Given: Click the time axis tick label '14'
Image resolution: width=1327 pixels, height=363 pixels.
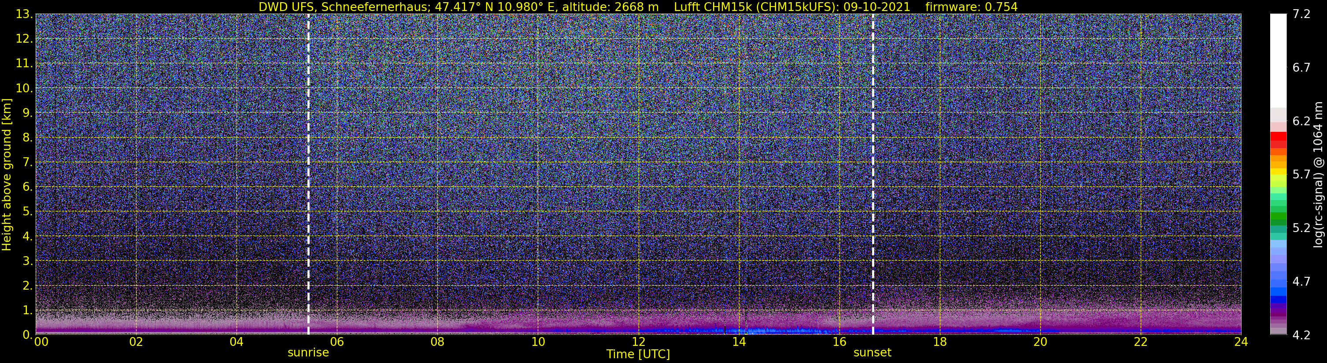Looking at the screenshot, I should pos(739,342).
